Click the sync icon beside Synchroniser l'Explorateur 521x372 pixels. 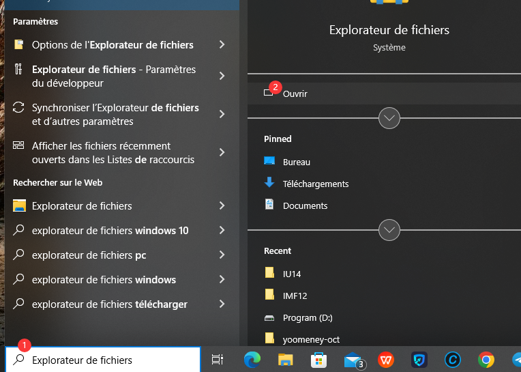18,107
